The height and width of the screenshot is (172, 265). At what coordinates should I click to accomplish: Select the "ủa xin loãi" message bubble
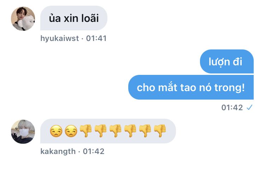[x=74, y=18]
